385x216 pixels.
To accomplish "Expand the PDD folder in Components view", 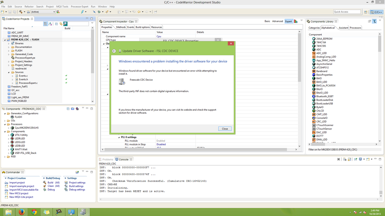I will (5, 157).
